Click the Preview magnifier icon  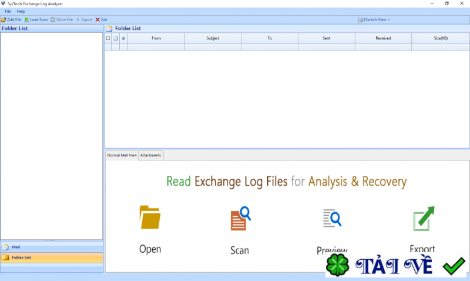point(332,218)
